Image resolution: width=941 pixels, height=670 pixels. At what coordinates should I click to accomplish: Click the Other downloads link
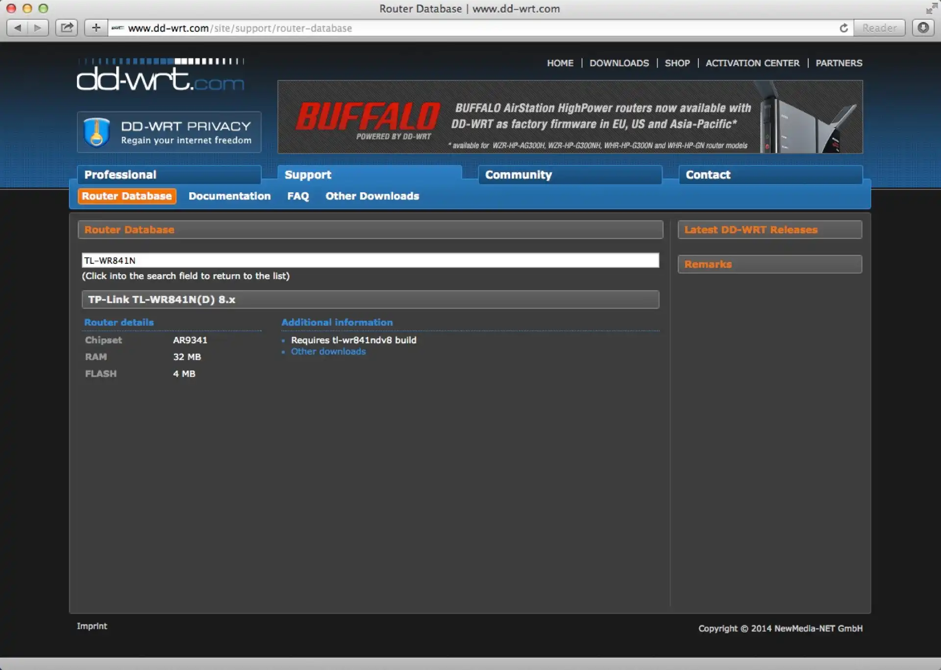click(x=328, y=352)
